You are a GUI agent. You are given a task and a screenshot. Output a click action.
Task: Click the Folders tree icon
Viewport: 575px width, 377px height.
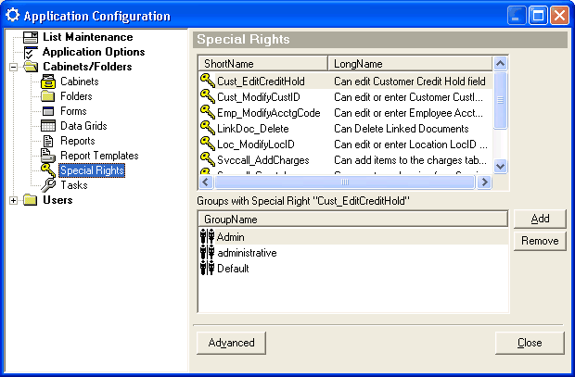pyautogui.click(x=48, y=96)
